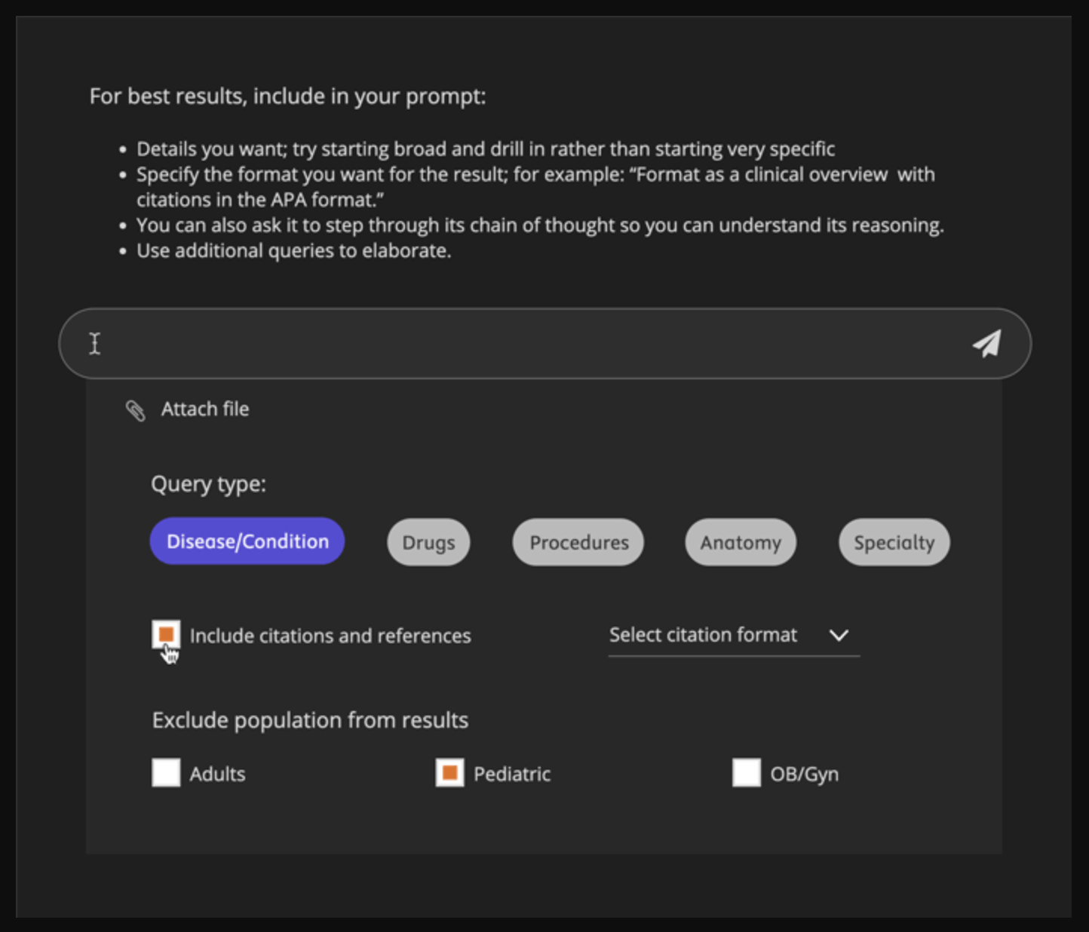Select the Anatomy query type
Viewport: 1089px width, 932px height.
pos(740,542)
